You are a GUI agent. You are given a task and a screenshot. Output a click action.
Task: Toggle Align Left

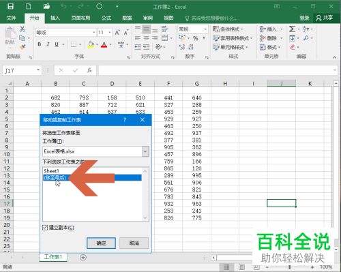tap(138, 38)
